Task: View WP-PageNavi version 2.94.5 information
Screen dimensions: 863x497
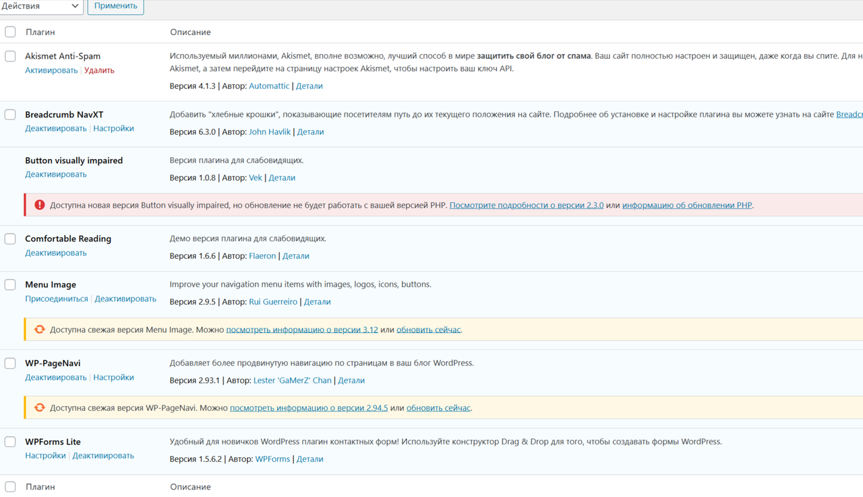Action: 309,408
